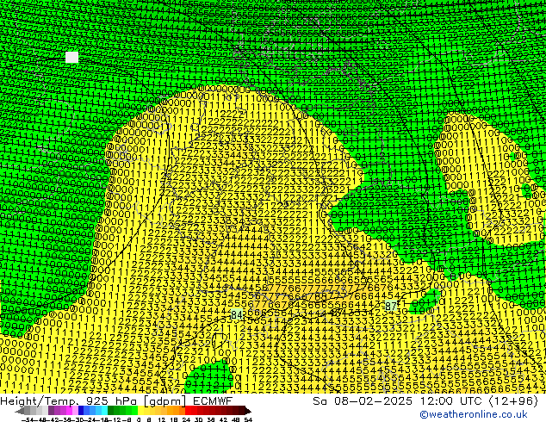Click the 54 value on legend scale
546x422 pixels.
pos(248,419)
